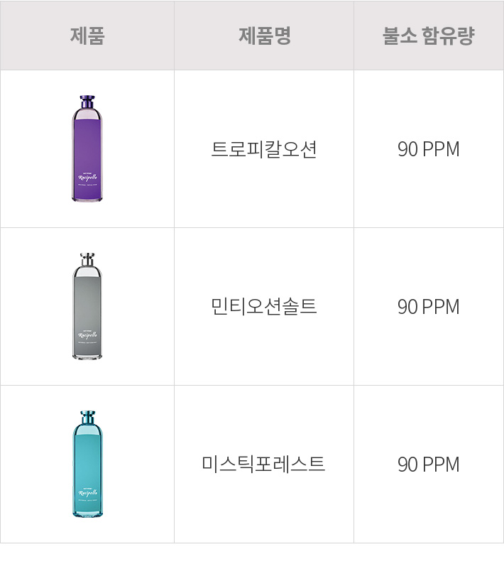Click the 제품명 column header
This screenshot has width=504, height=586.
click(265, 36)
